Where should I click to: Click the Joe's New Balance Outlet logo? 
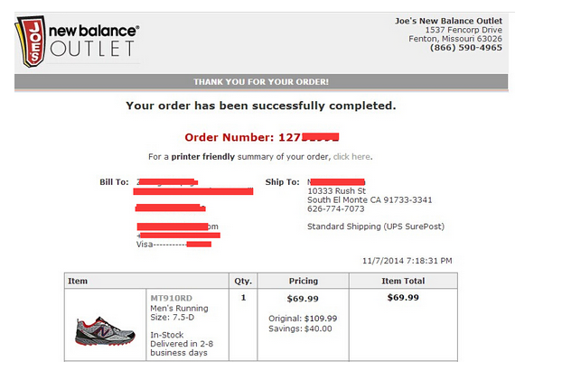click(x=77, y=42)
